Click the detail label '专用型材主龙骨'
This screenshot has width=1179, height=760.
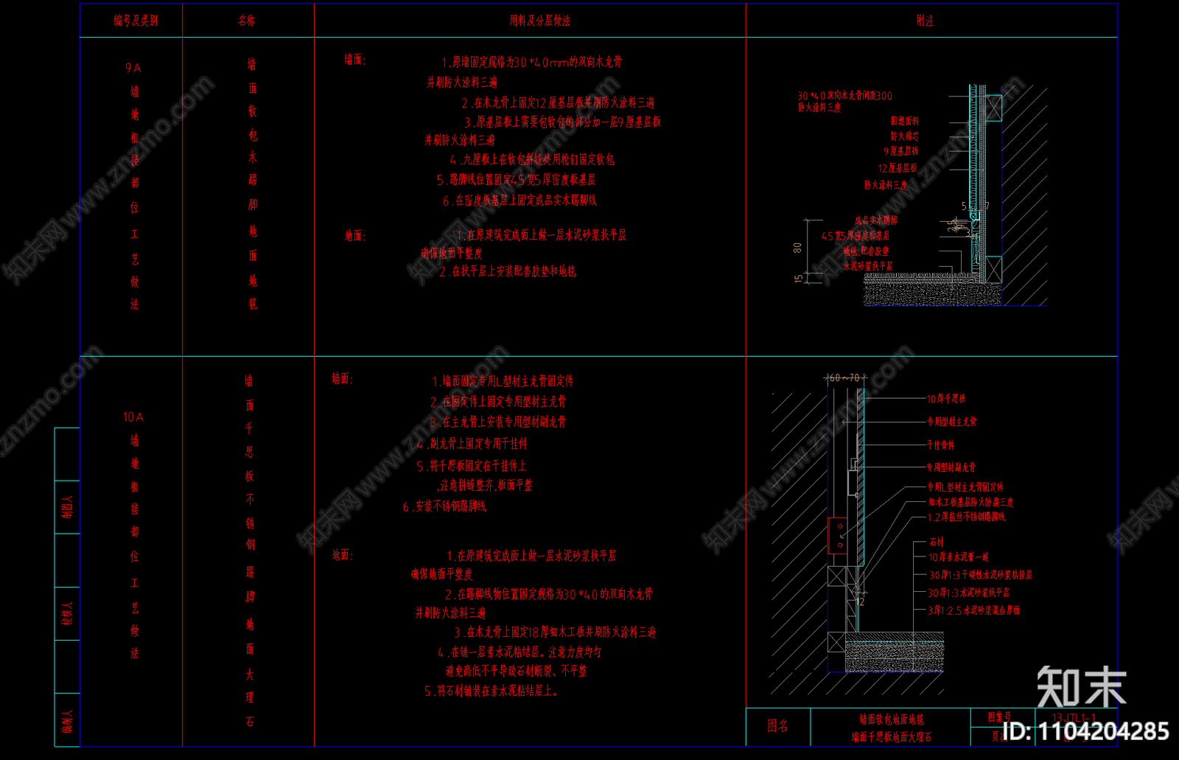(x=952, y=422)
